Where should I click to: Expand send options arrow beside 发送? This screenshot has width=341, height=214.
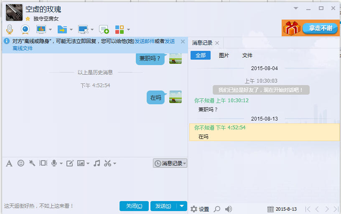point(182,206)
